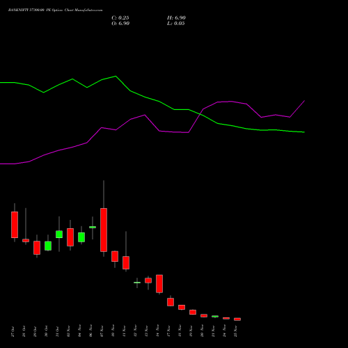The width and height of the screenshot is (348, 348).
Task: Click the 12 Nov date label
Action: 135,331
